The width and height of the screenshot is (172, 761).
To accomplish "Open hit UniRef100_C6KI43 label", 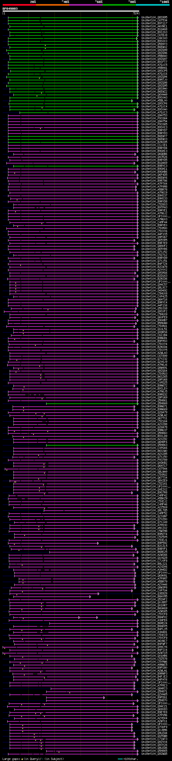I will point(154,38).
